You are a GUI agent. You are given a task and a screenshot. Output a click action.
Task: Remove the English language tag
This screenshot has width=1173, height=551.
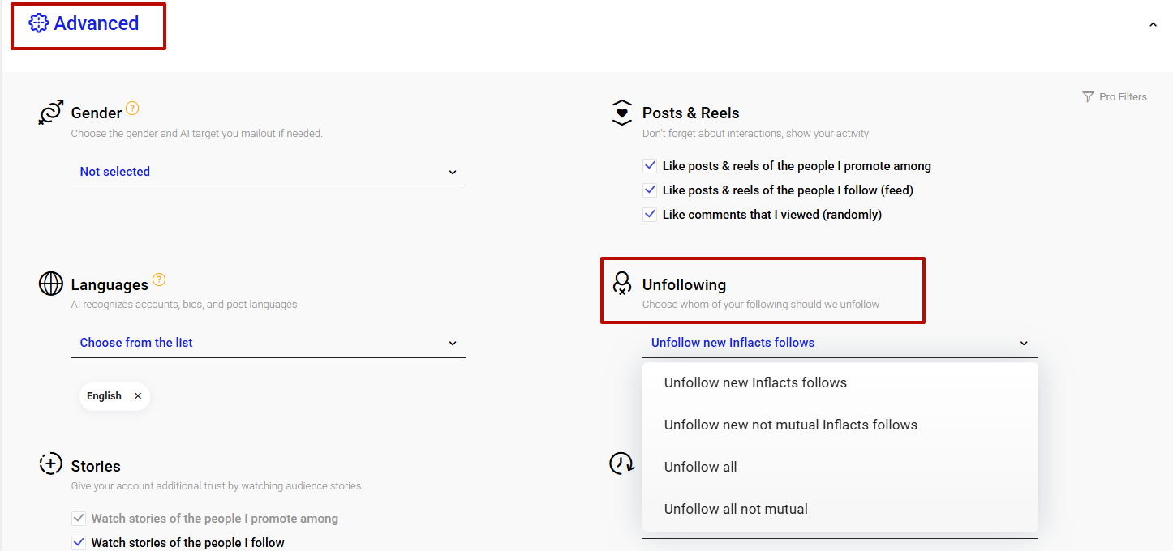pos(138,395)
